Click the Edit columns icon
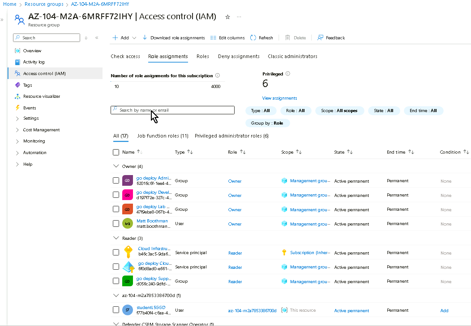Screen dimensions: 471x326 (x=213, y=38)
